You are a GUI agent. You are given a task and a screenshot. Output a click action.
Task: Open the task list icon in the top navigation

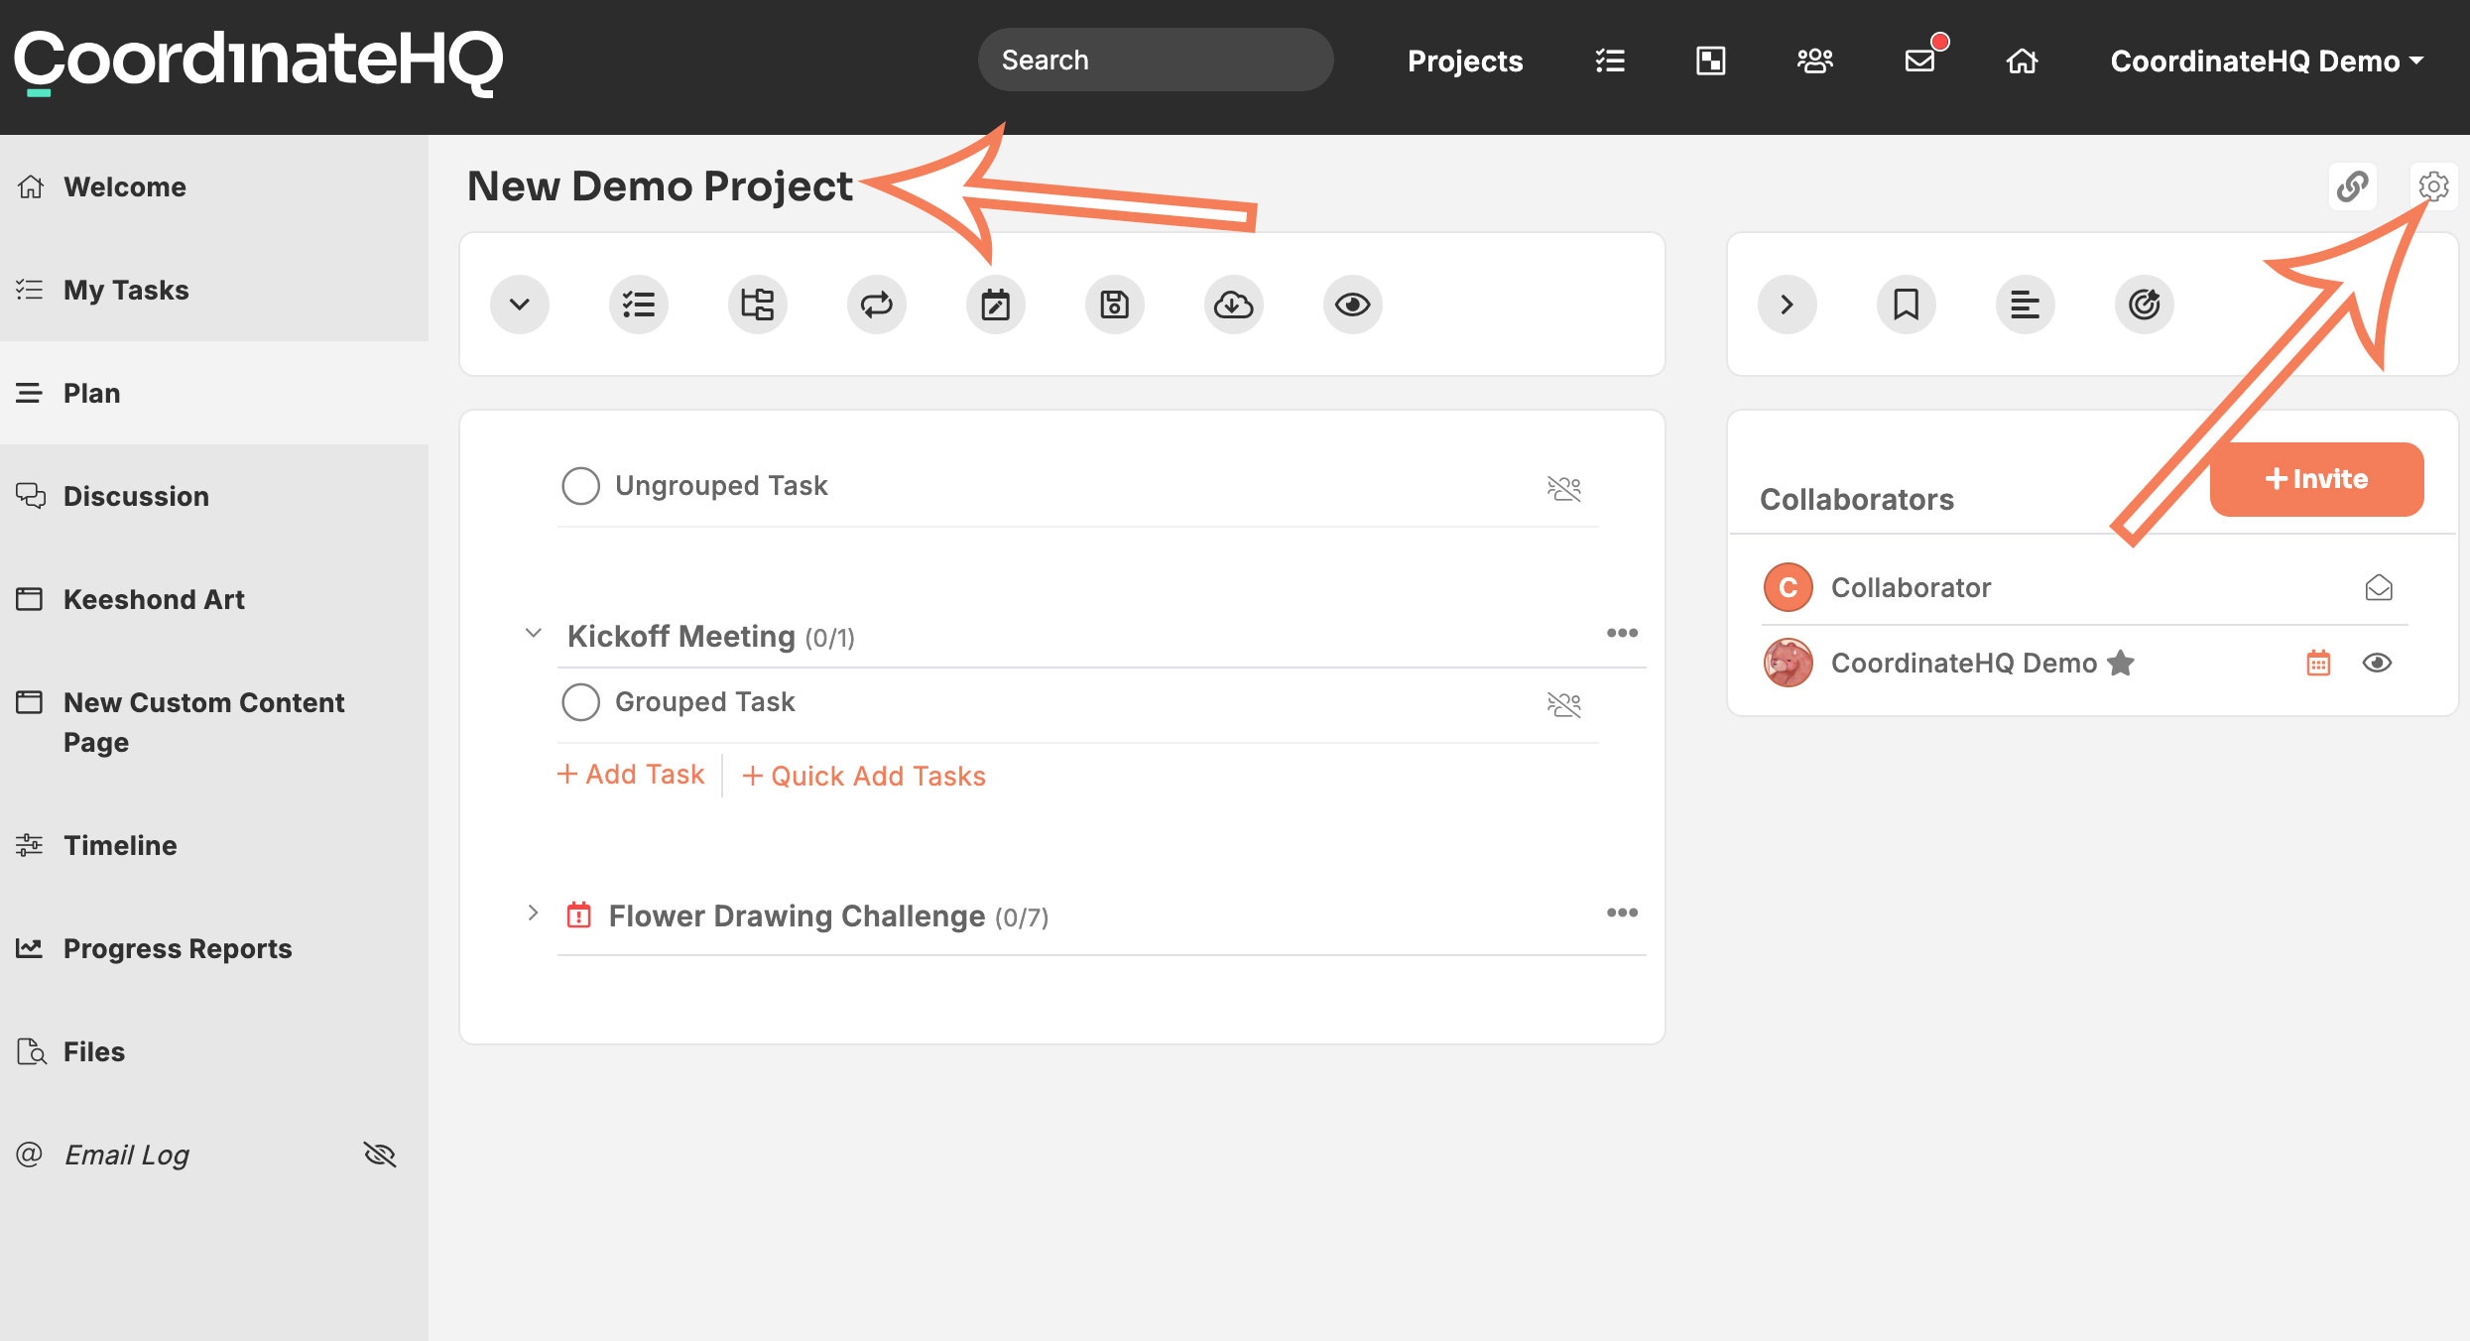tap(1610, 61)
